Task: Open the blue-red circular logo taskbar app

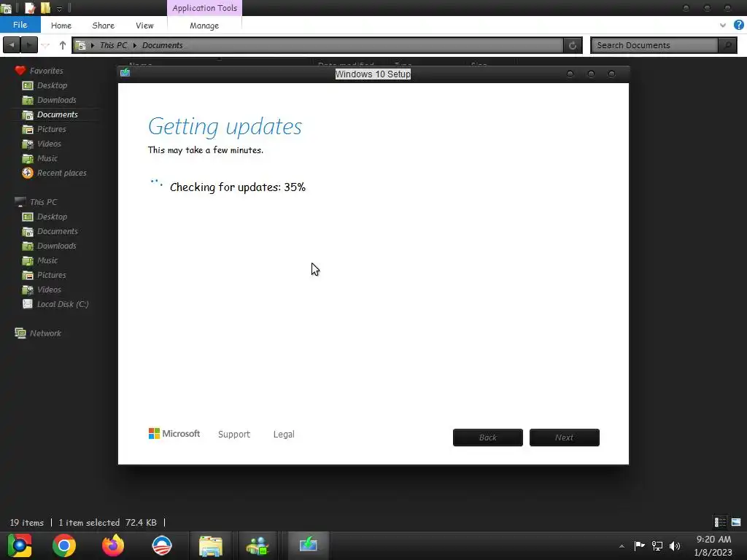Action: (161, 545)
